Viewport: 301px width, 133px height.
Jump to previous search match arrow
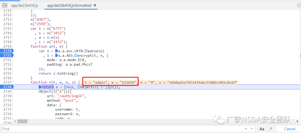(246, 129)
